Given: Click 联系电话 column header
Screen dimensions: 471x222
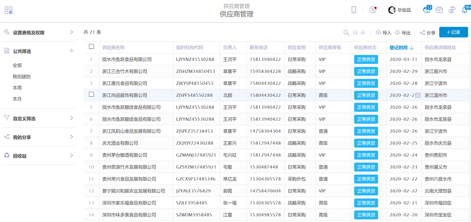Looking at the screenshot, I should point(259,47).
